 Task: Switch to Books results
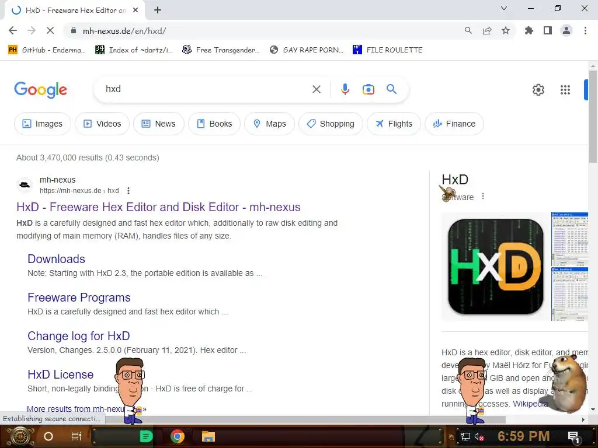[x=214, y=124]
